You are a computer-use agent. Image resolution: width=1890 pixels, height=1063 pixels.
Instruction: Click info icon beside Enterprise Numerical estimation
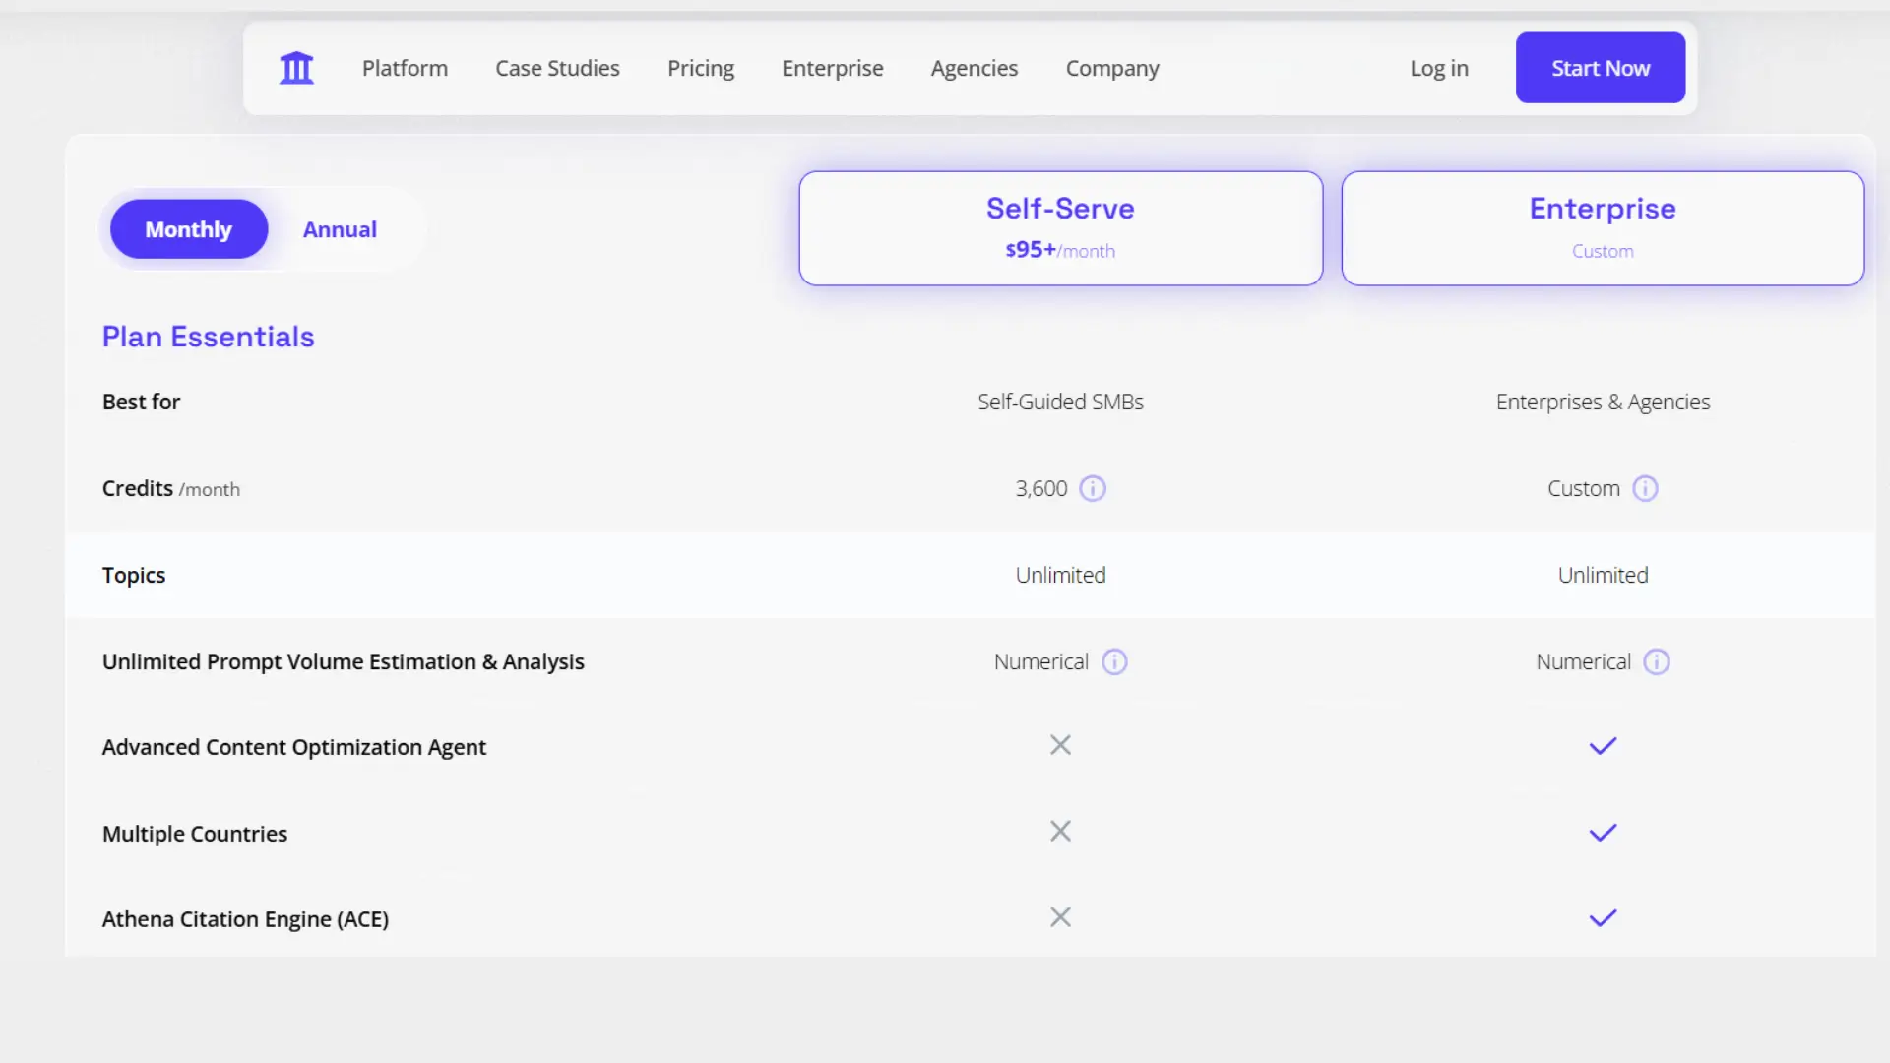point(1658,661)
